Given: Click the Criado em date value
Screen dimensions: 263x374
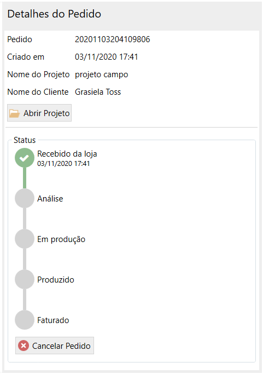Looking at the screenshot, I should tap(107, 57).
